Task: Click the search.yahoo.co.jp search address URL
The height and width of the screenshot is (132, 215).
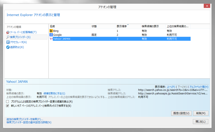Action: 173,90
